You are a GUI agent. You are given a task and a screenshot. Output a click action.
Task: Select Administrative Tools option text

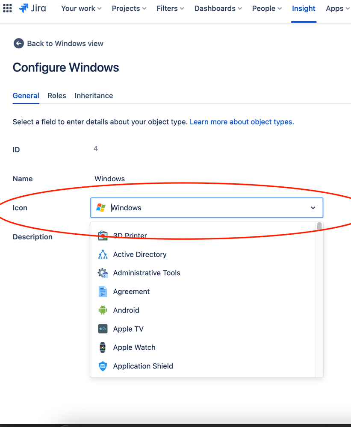[x=147, y=273]
